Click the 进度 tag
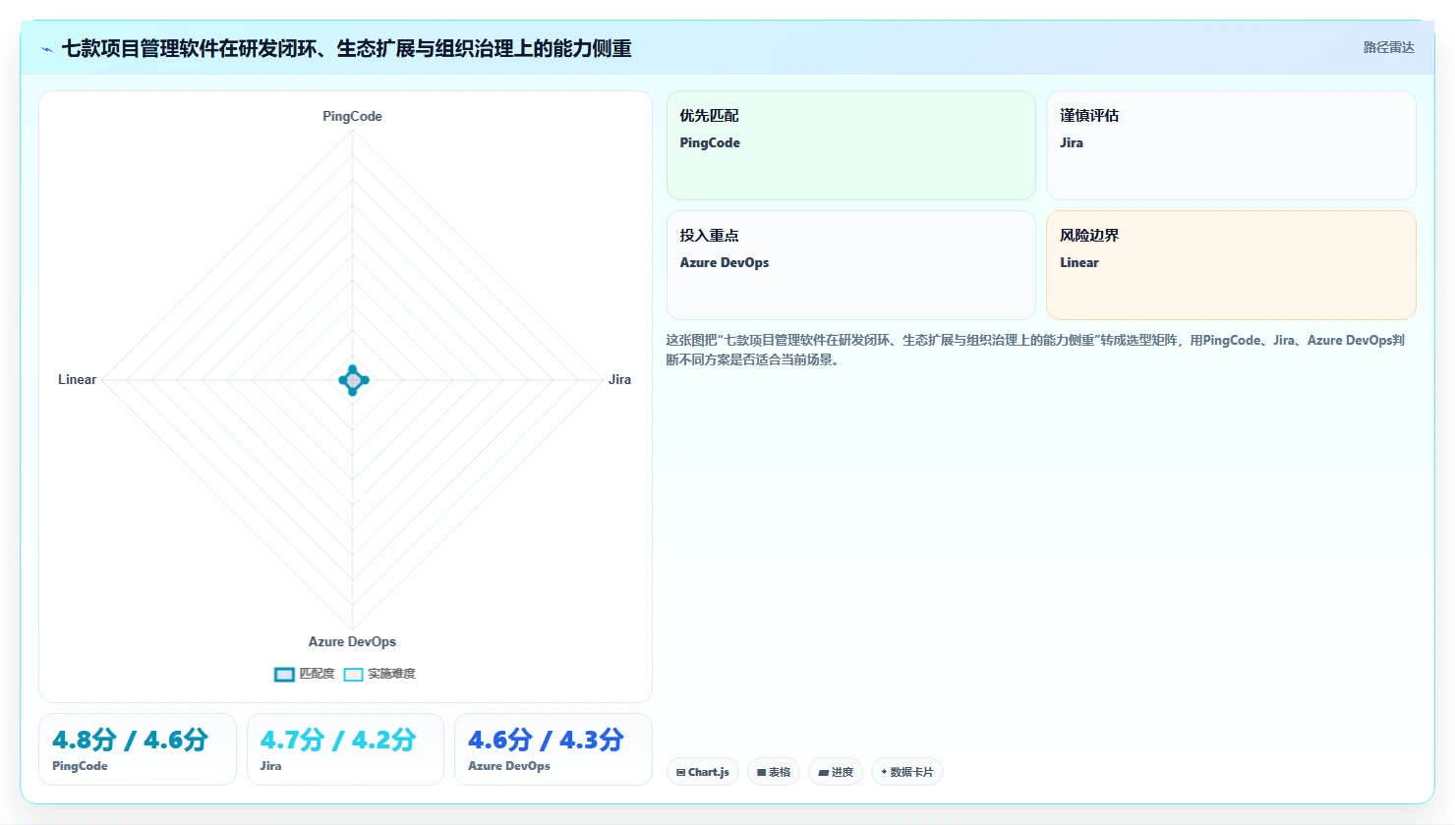The height and width of the screenshot is (825, 1455). click(836, 772)
